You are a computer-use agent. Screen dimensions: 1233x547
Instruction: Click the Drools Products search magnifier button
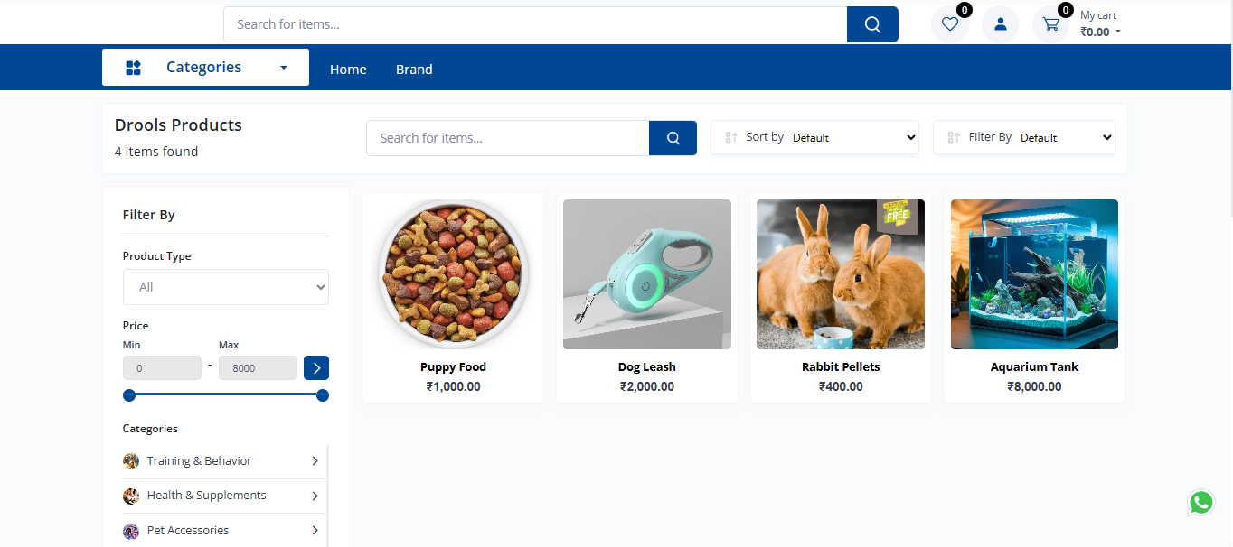click(673, 138)
